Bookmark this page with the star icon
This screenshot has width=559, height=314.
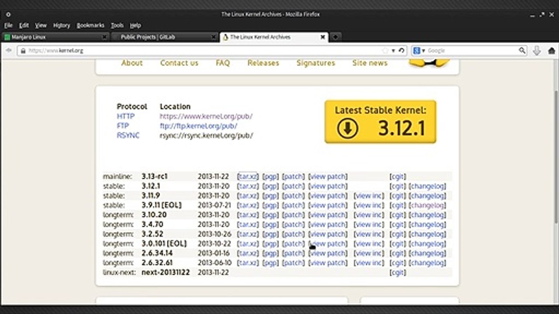pyautogui.click(x=385, y=51)
